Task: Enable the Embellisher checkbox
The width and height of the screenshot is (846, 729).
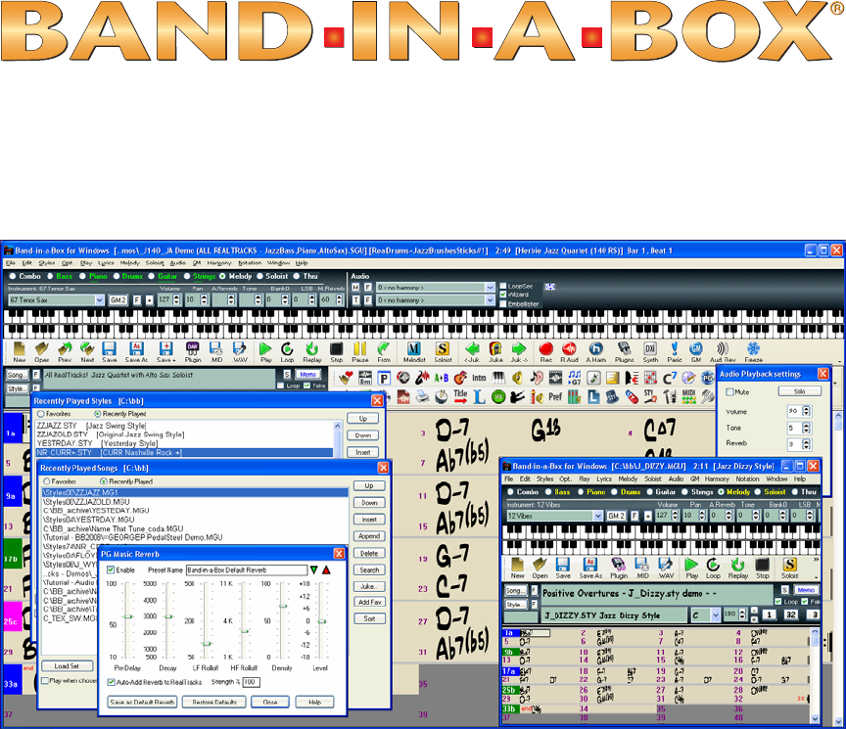Action: [x=503, y=304]
